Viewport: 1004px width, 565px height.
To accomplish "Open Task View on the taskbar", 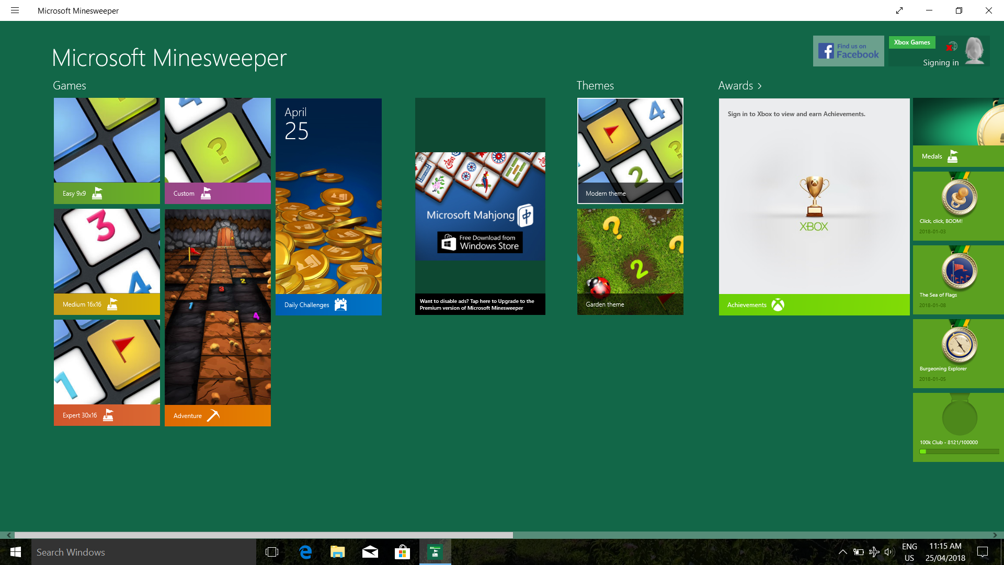I will pos(272,552).
